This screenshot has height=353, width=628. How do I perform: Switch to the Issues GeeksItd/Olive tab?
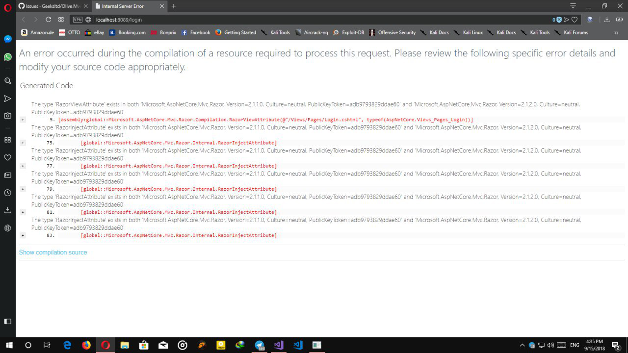coord(53,6)
